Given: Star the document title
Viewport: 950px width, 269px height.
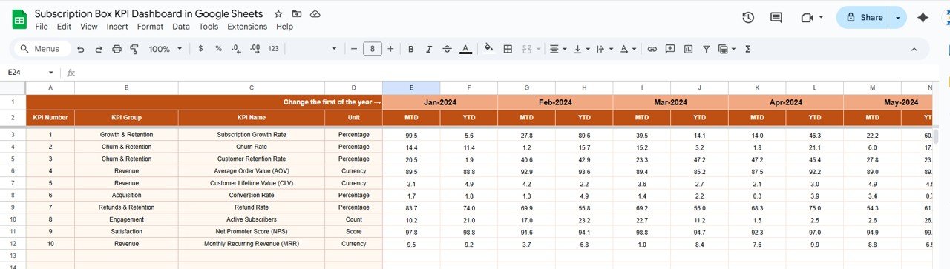Looking at the screenshot, I should (278, 14).
